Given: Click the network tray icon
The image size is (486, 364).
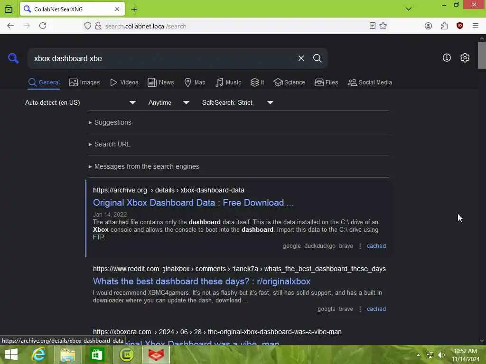Looking at the screenshot, I should coord(430,355).
